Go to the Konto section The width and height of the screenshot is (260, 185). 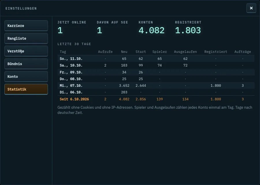pos(26,77)
